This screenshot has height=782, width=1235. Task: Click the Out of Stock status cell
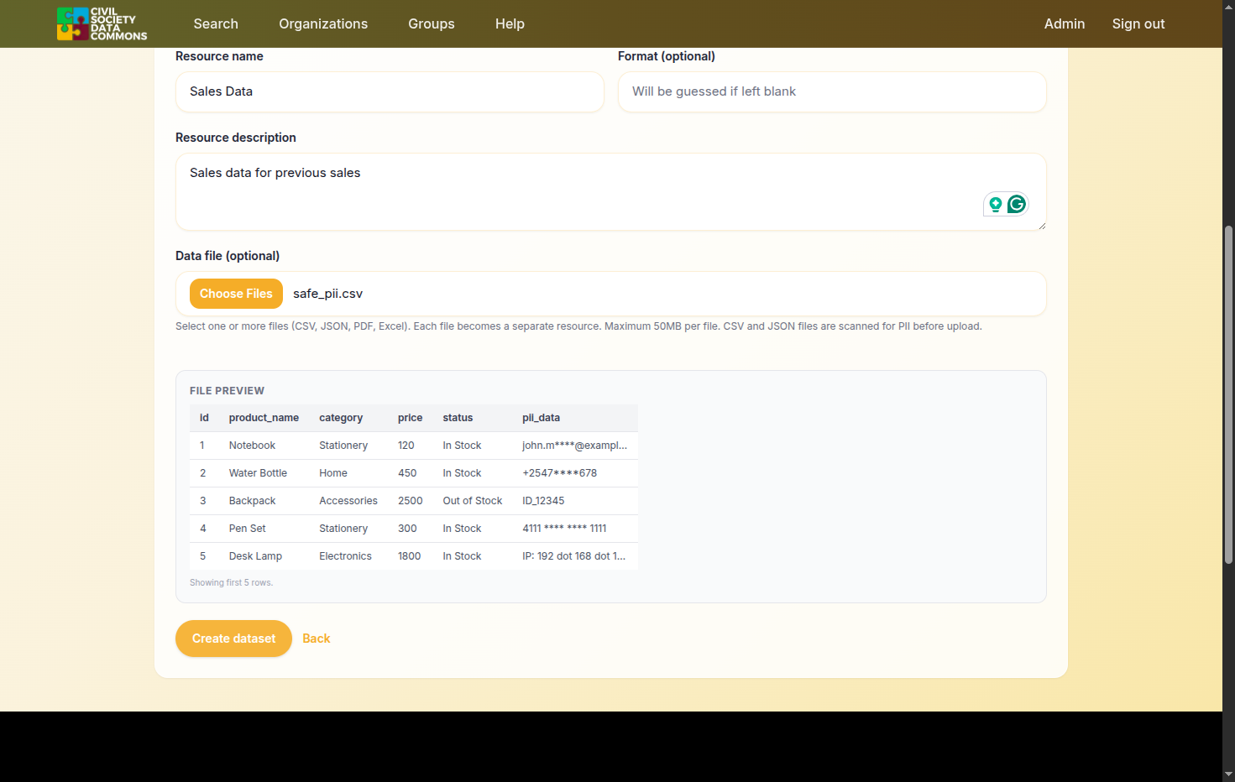(x=473, y=501)
